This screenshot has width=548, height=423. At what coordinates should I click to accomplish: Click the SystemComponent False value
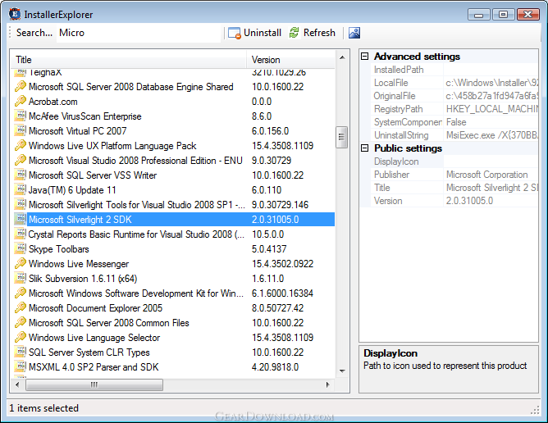click(x=491, y=122)
